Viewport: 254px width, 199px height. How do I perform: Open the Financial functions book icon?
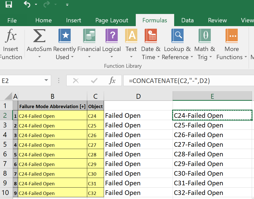pyautogui.click(x=89, y=36)
